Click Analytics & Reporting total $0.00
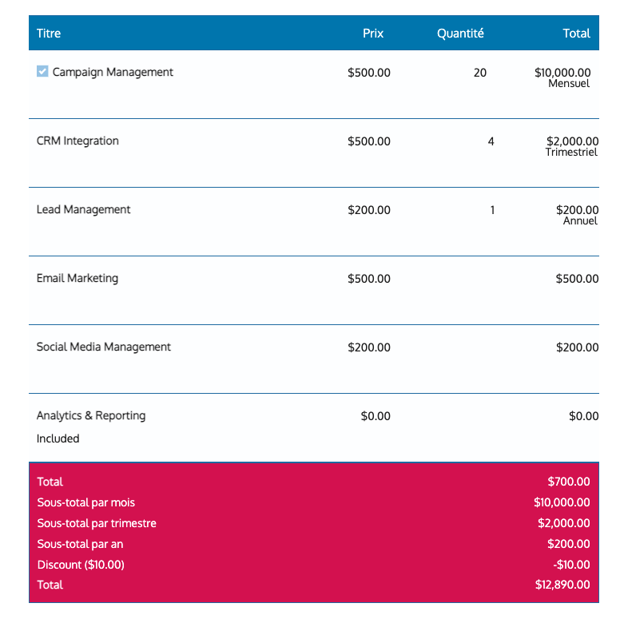Screen dimensions: 620x627 pos(583,416)
